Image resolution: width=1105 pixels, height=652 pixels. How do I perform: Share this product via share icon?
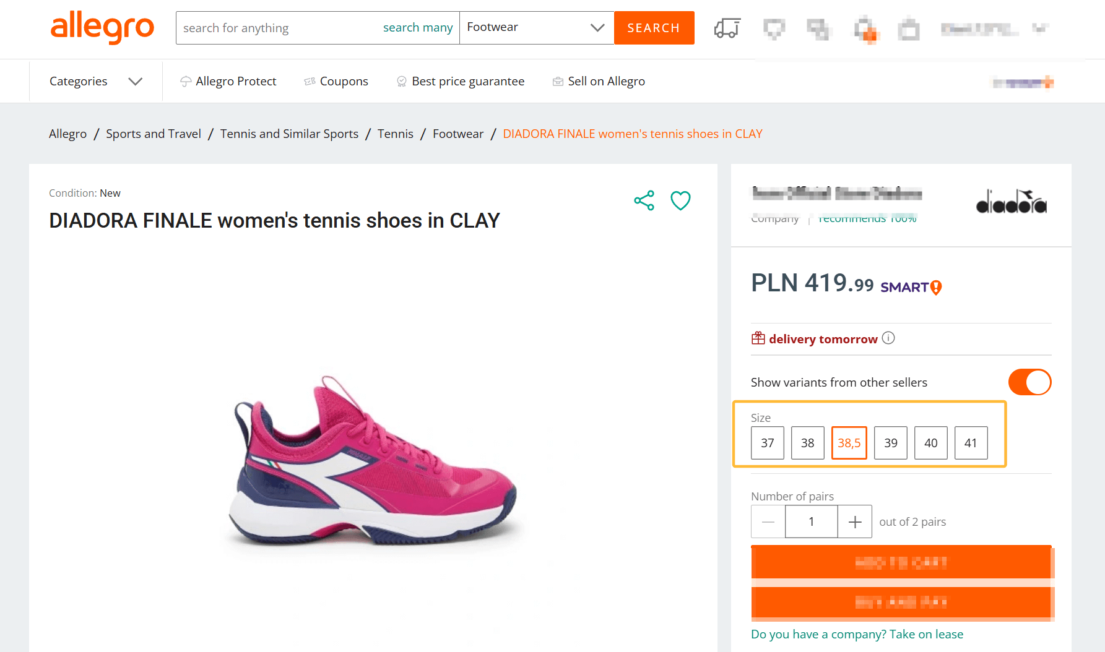tap(644, 200)
